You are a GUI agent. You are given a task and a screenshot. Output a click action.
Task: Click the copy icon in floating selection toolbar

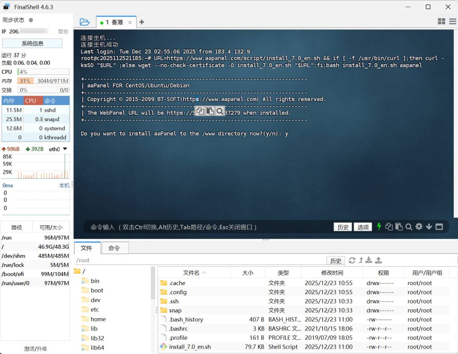(x=200, y=111)
